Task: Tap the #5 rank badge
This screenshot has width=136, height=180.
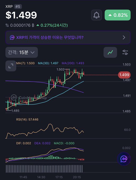Action: 18,7
